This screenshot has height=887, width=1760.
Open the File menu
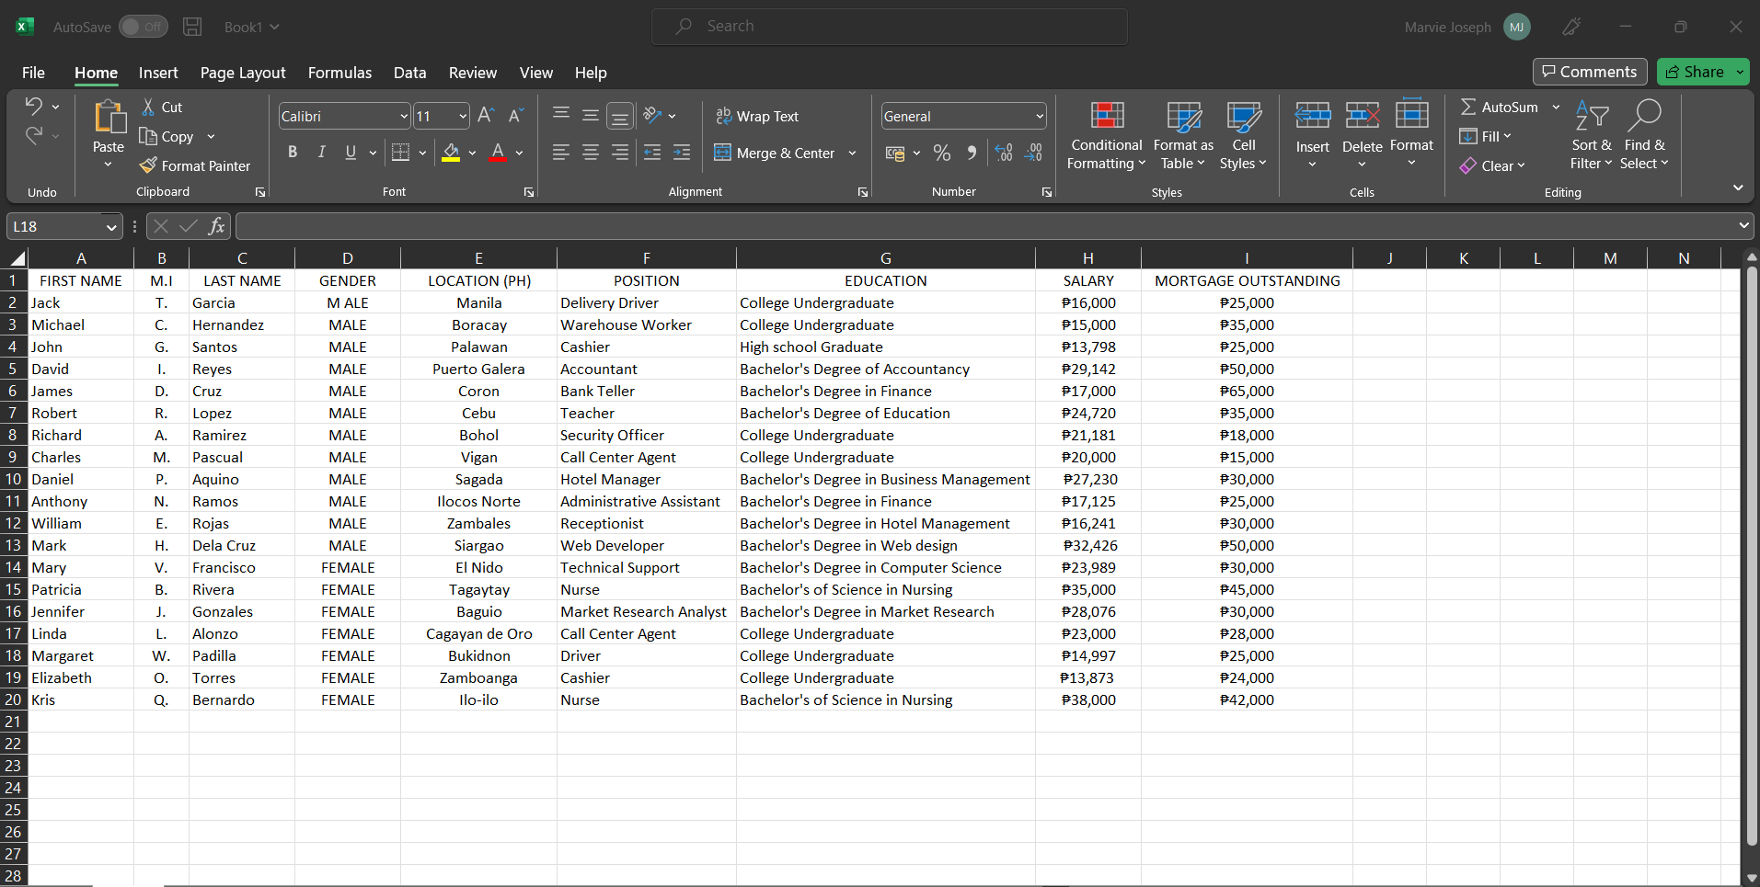[x=33, y=73]
